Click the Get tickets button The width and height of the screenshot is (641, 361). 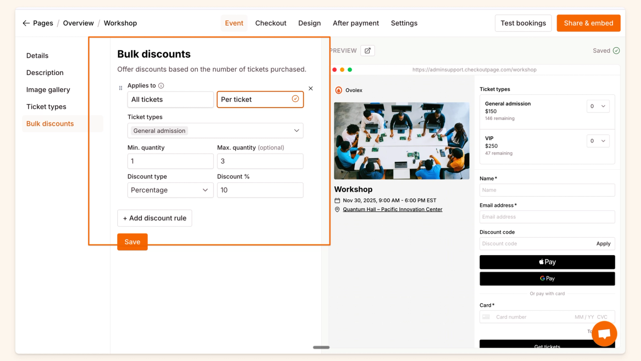click(x=547, y=345)
